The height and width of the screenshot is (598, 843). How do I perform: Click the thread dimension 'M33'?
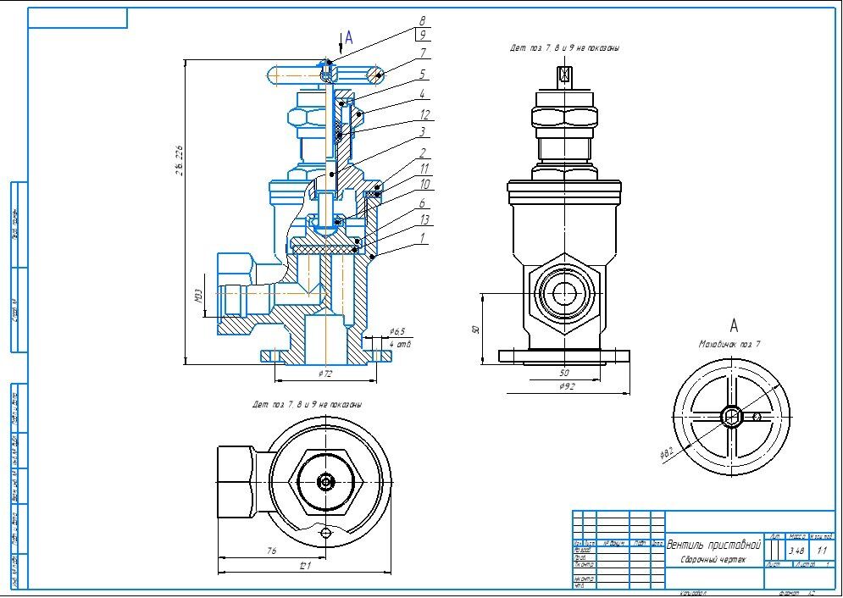click(199, 296)
